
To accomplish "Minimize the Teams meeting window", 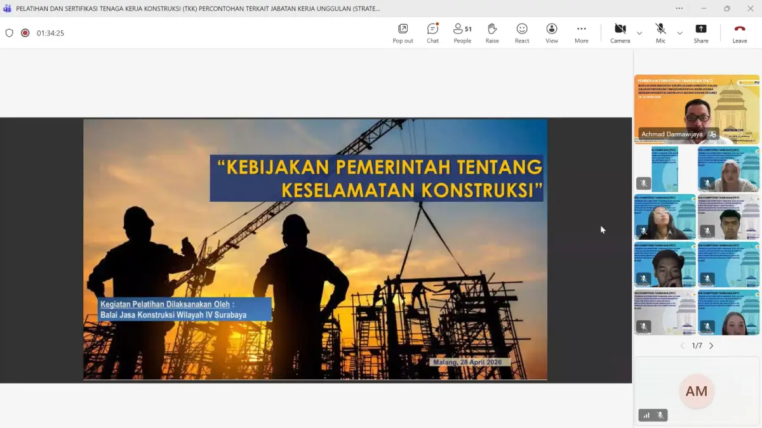I will (704, 8).
